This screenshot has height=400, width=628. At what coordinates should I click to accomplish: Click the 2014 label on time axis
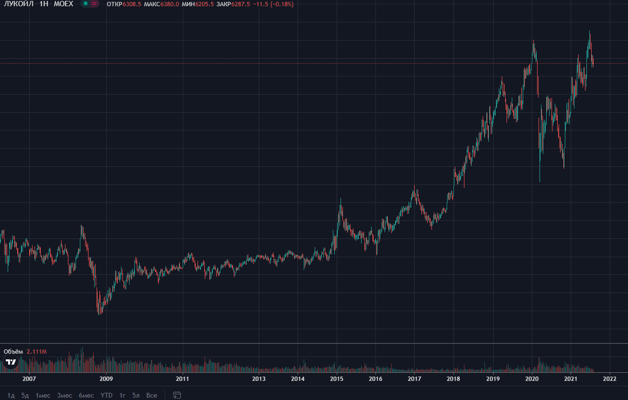(x=297, y=379)
